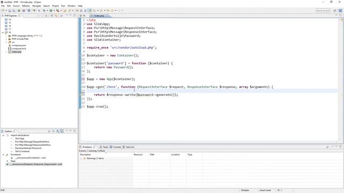Screen dimensions: 344x193
Task: Close the index.php editor tab
Action: point(106,16)
